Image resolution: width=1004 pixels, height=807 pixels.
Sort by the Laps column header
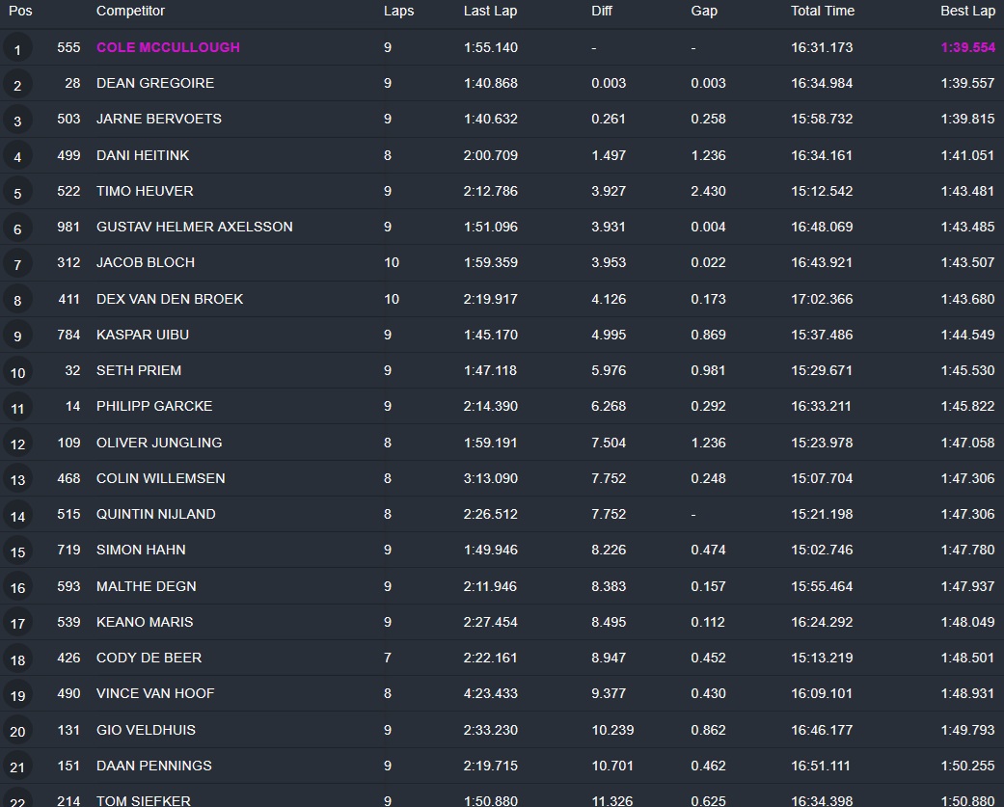tap(398, 11)
